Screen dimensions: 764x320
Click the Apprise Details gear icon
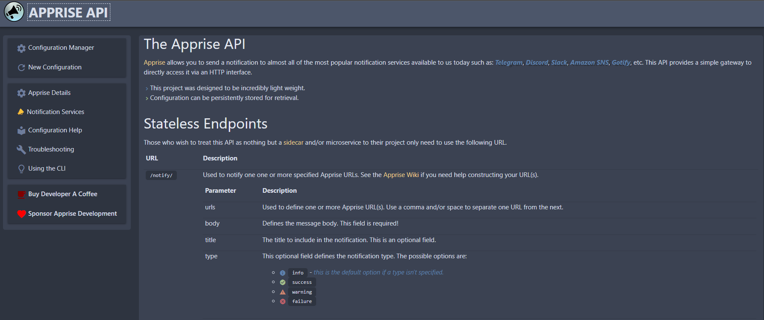coord(21,93)
